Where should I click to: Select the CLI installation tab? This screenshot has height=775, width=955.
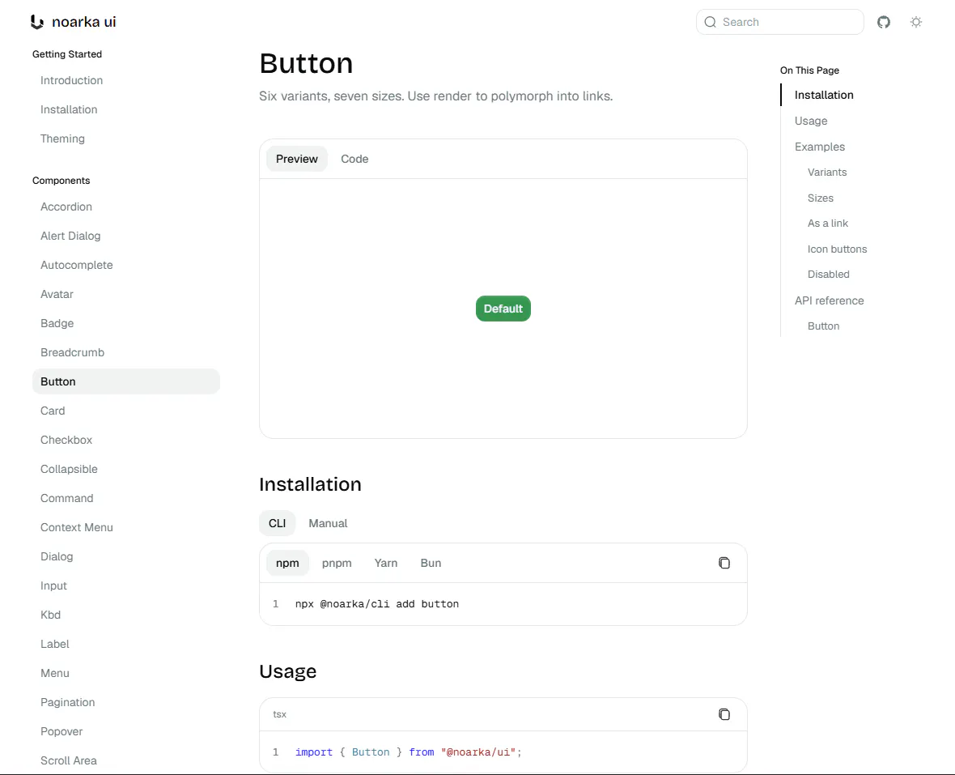tap(277, 523)
